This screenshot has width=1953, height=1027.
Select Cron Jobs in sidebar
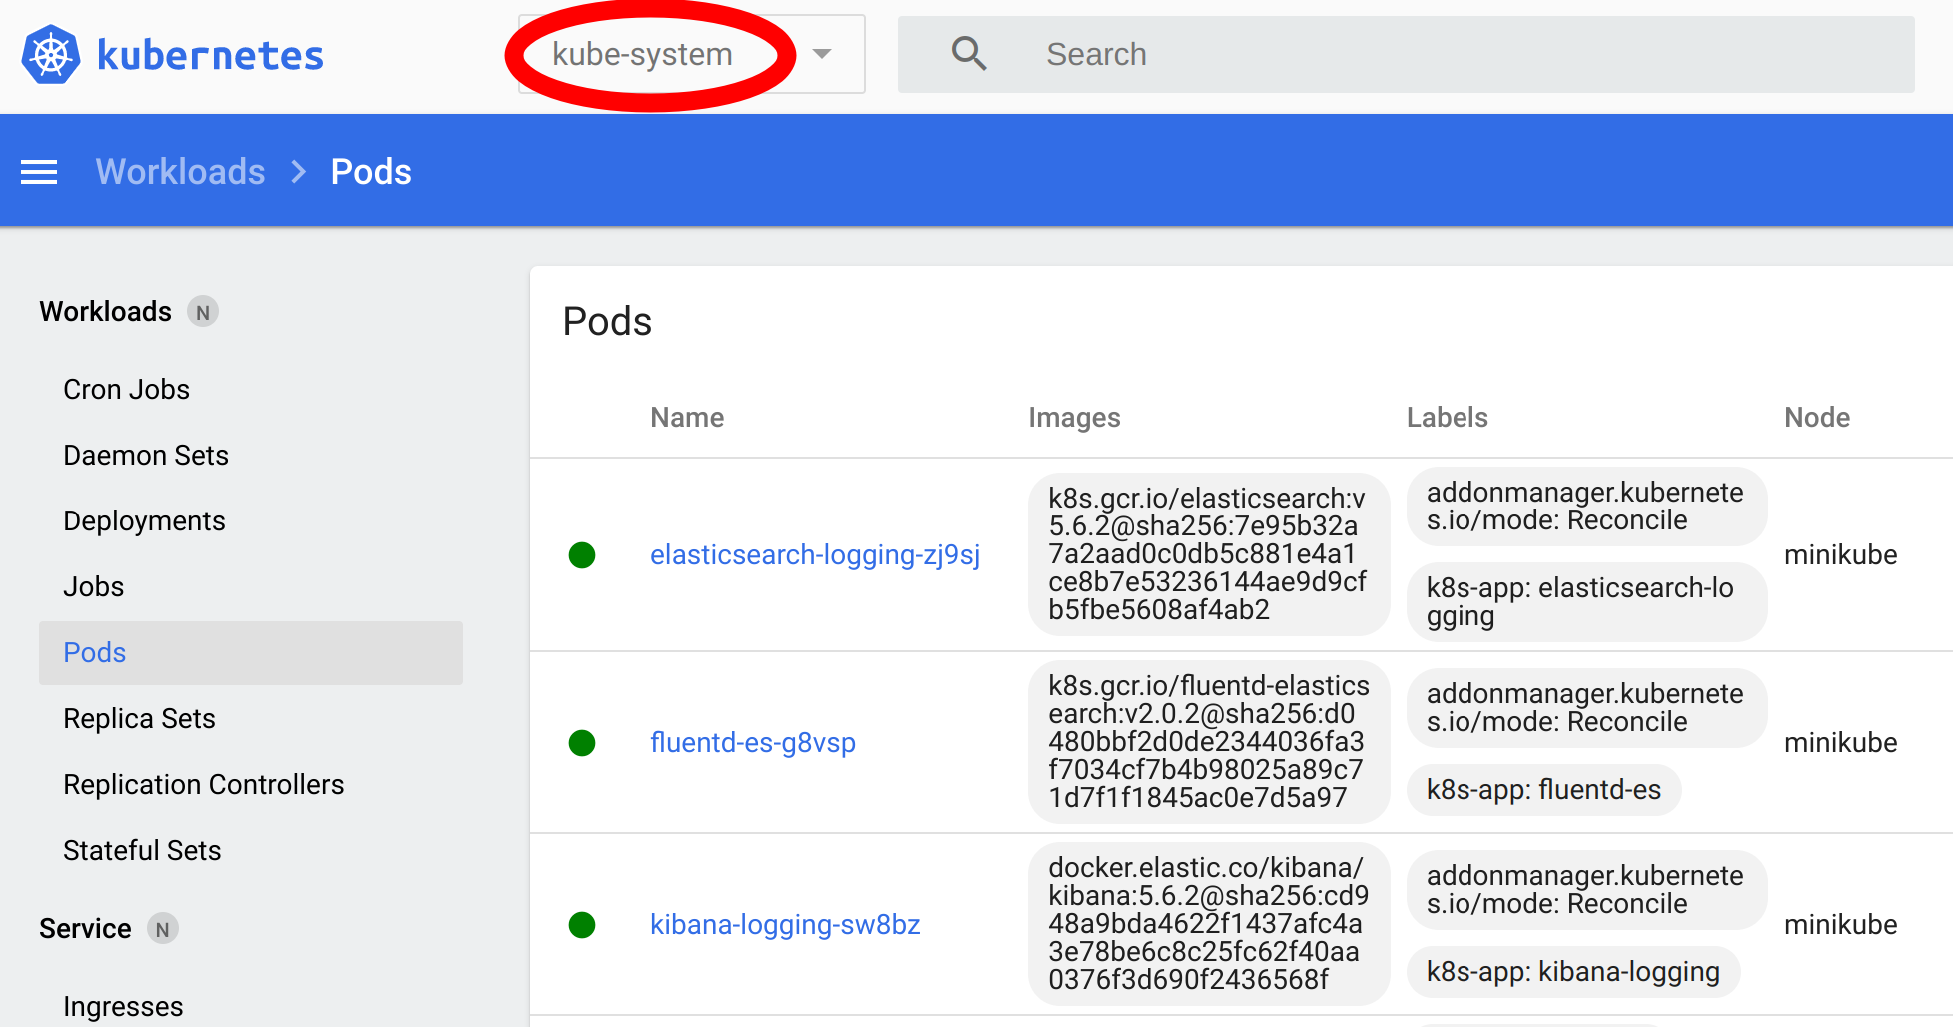[x=126, y=390]
